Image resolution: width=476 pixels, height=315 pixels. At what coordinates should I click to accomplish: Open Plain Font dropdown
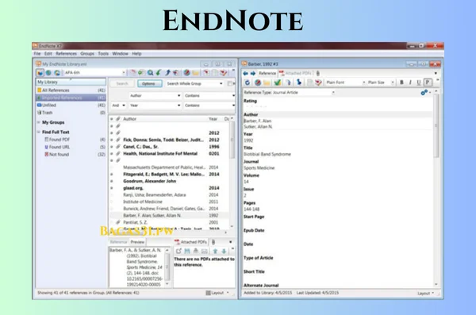click(x=345, y=83)
